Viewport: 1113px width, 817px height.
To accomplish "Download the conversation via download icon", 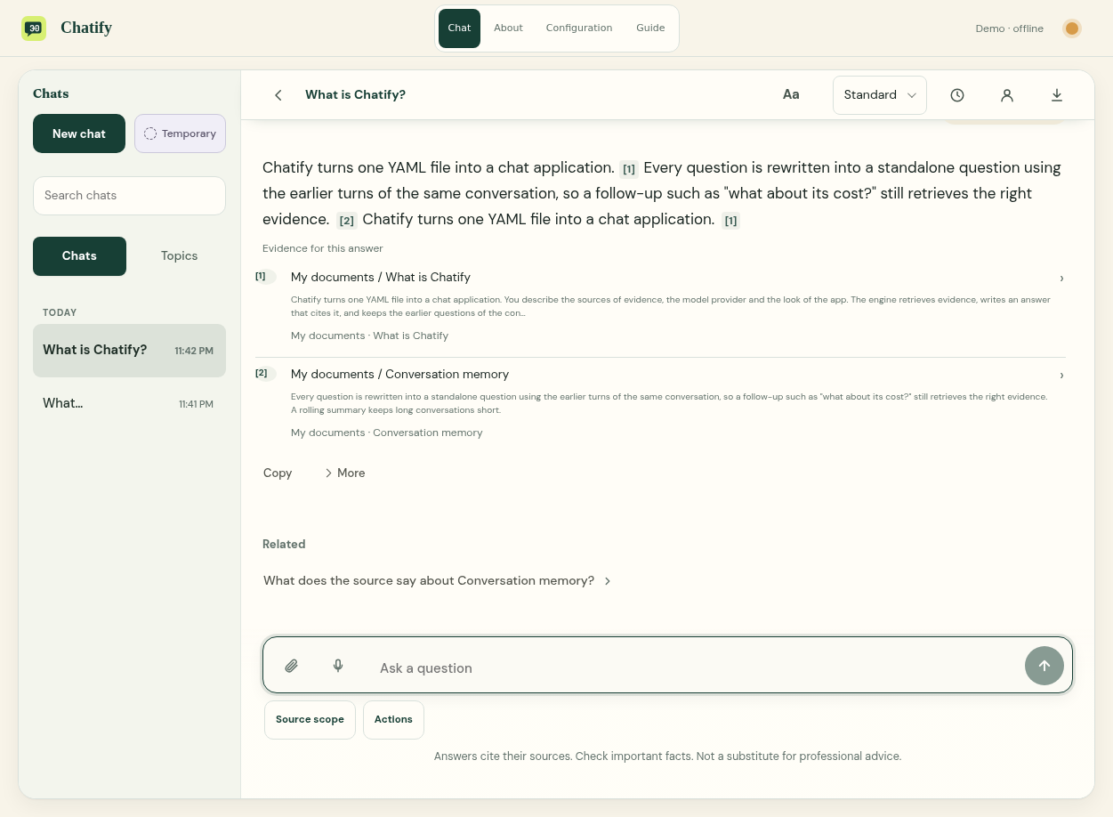I will point(1057,95).
